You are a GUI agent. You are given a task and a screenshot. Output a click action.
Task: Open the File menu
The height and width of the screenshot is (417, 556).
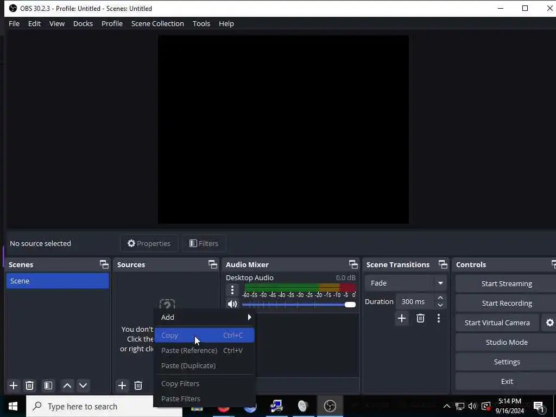[14, 23]
